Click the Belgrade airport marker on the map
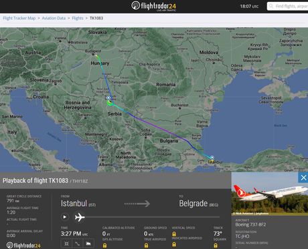 point(108,98)
